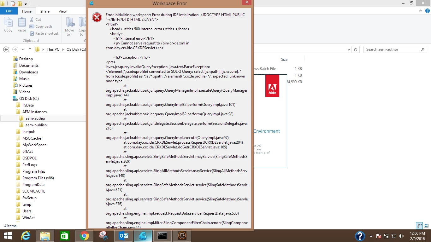431x242 pixels.
Task: Select Music in the navigation tree
Action: pyautogui.click(x=24, y=79)
